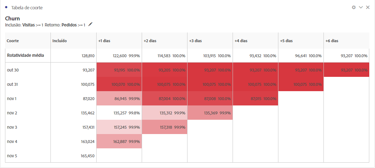Click the out 30 +6 dias red cell

coord(346,70)
